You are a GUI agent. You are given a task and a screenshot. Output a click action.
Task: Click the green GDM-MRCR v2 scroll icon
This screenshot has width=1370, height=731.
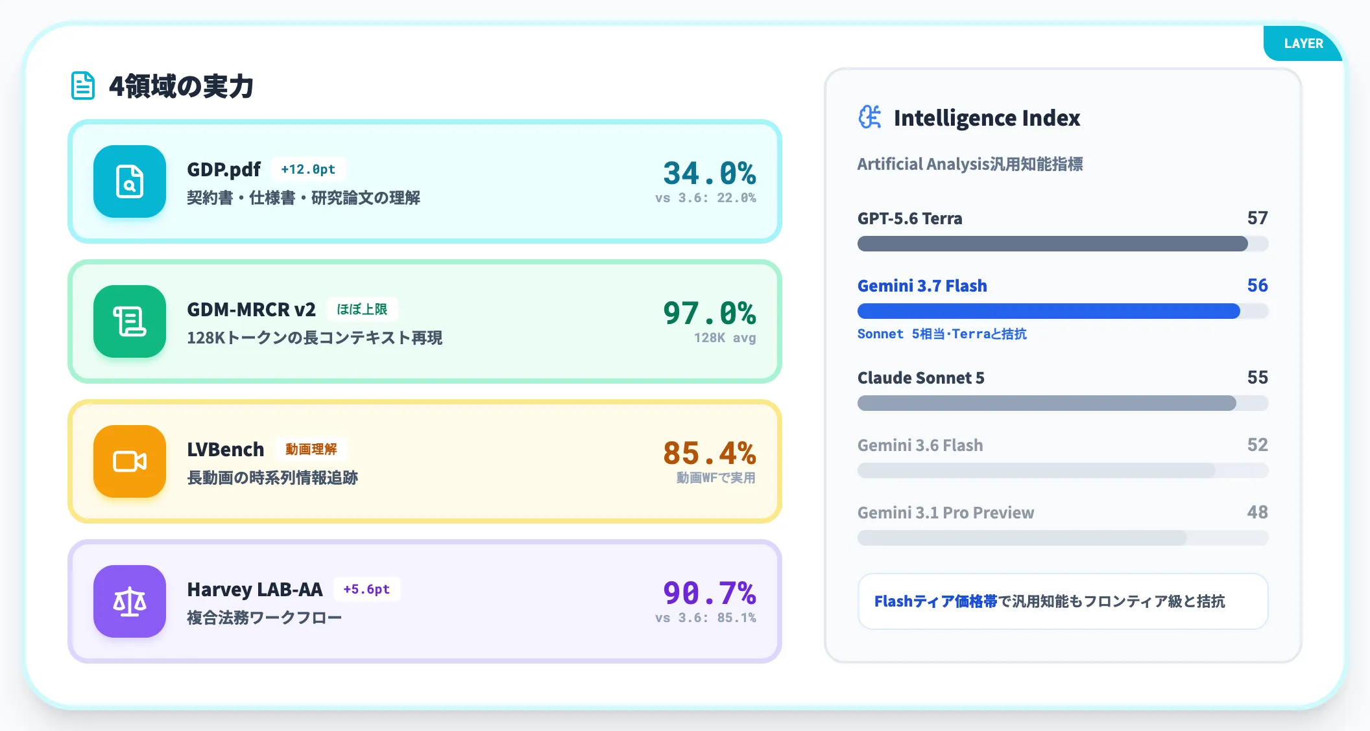tap(130, 321)
